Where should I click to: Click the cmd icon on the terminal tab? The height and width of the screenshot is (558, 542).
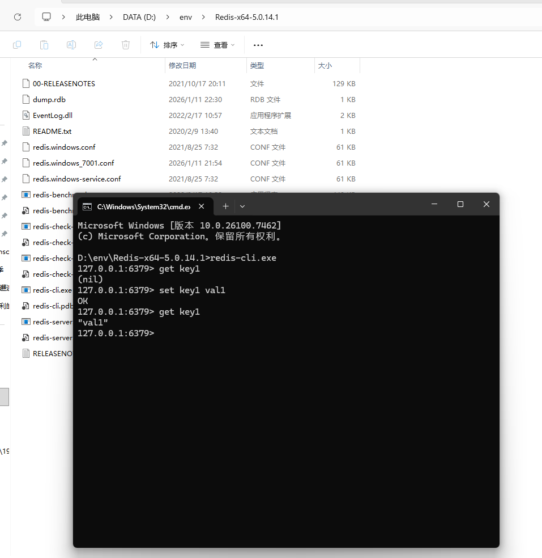pyautogui.click(x=87, y=207)
